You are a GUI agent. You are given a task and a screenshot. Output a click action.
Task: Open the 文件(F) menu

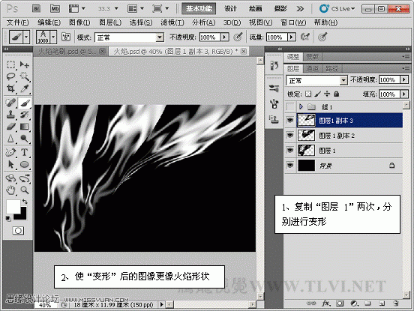point(17,22)
